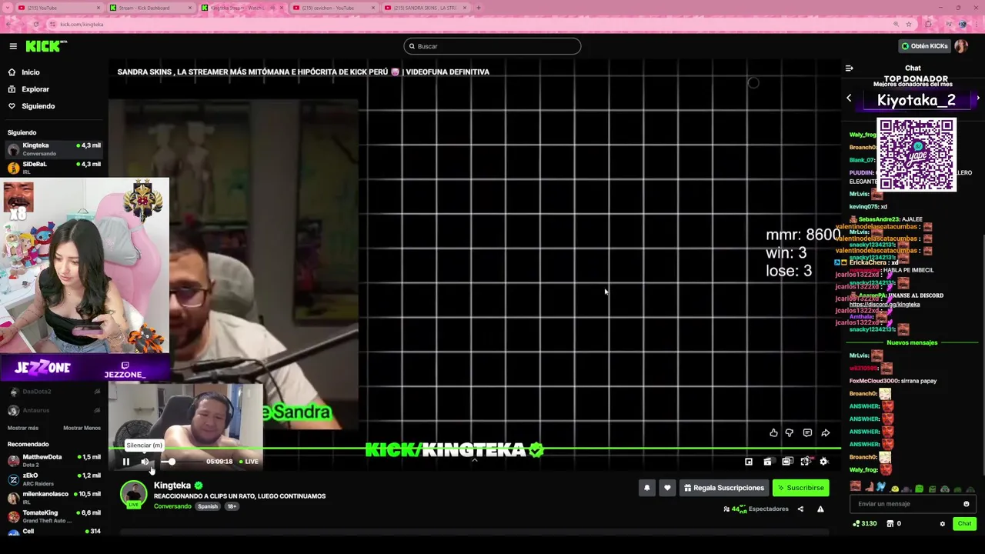
Task: Open the Conversando category link
Action: click(172, 506)
